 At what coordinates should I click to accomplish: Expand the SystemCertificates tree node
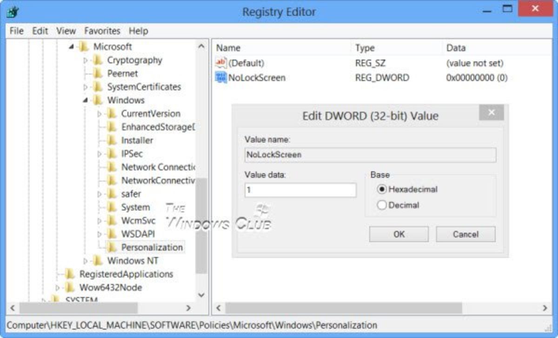[86, 87]
